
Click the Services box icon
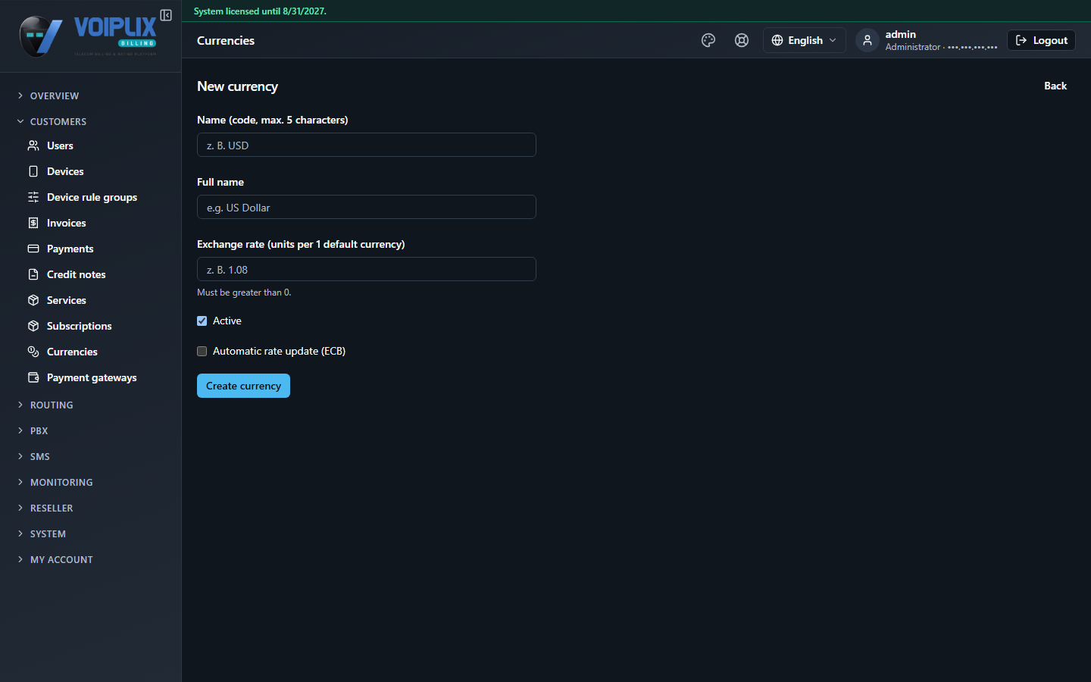click(x=33, y=300)
